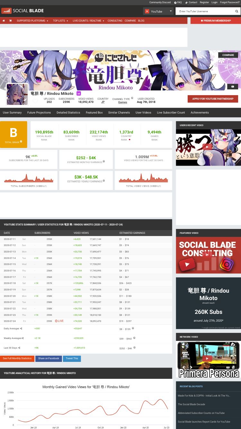241x429 pixels.
Task: Click the purple badge beside Rindou Mikoto name
Action: [x=79, y=94]
